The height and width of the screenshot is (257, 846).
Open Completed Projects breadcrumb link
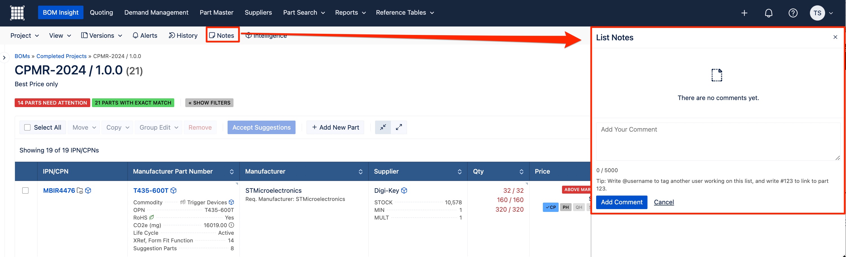pos(61,56)
